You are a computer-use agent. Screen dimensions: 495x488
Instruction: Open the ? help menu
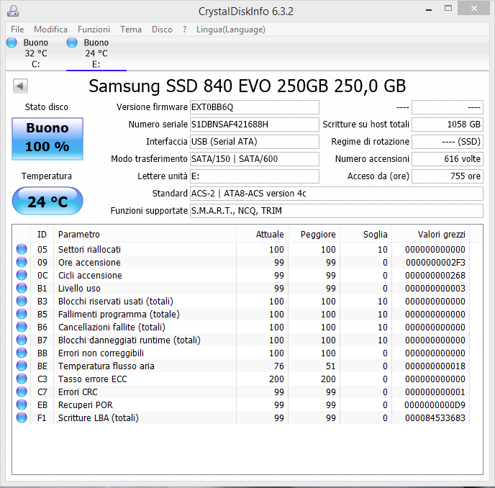184,30
